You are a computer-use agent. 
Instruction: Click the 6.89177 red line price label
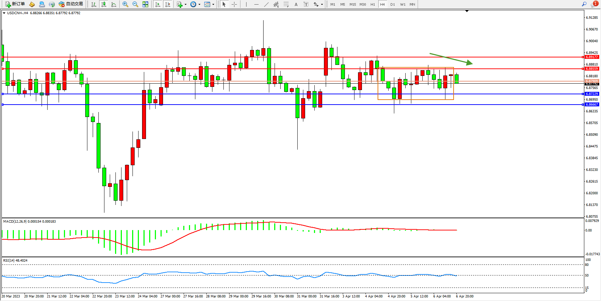click(592, 57)
